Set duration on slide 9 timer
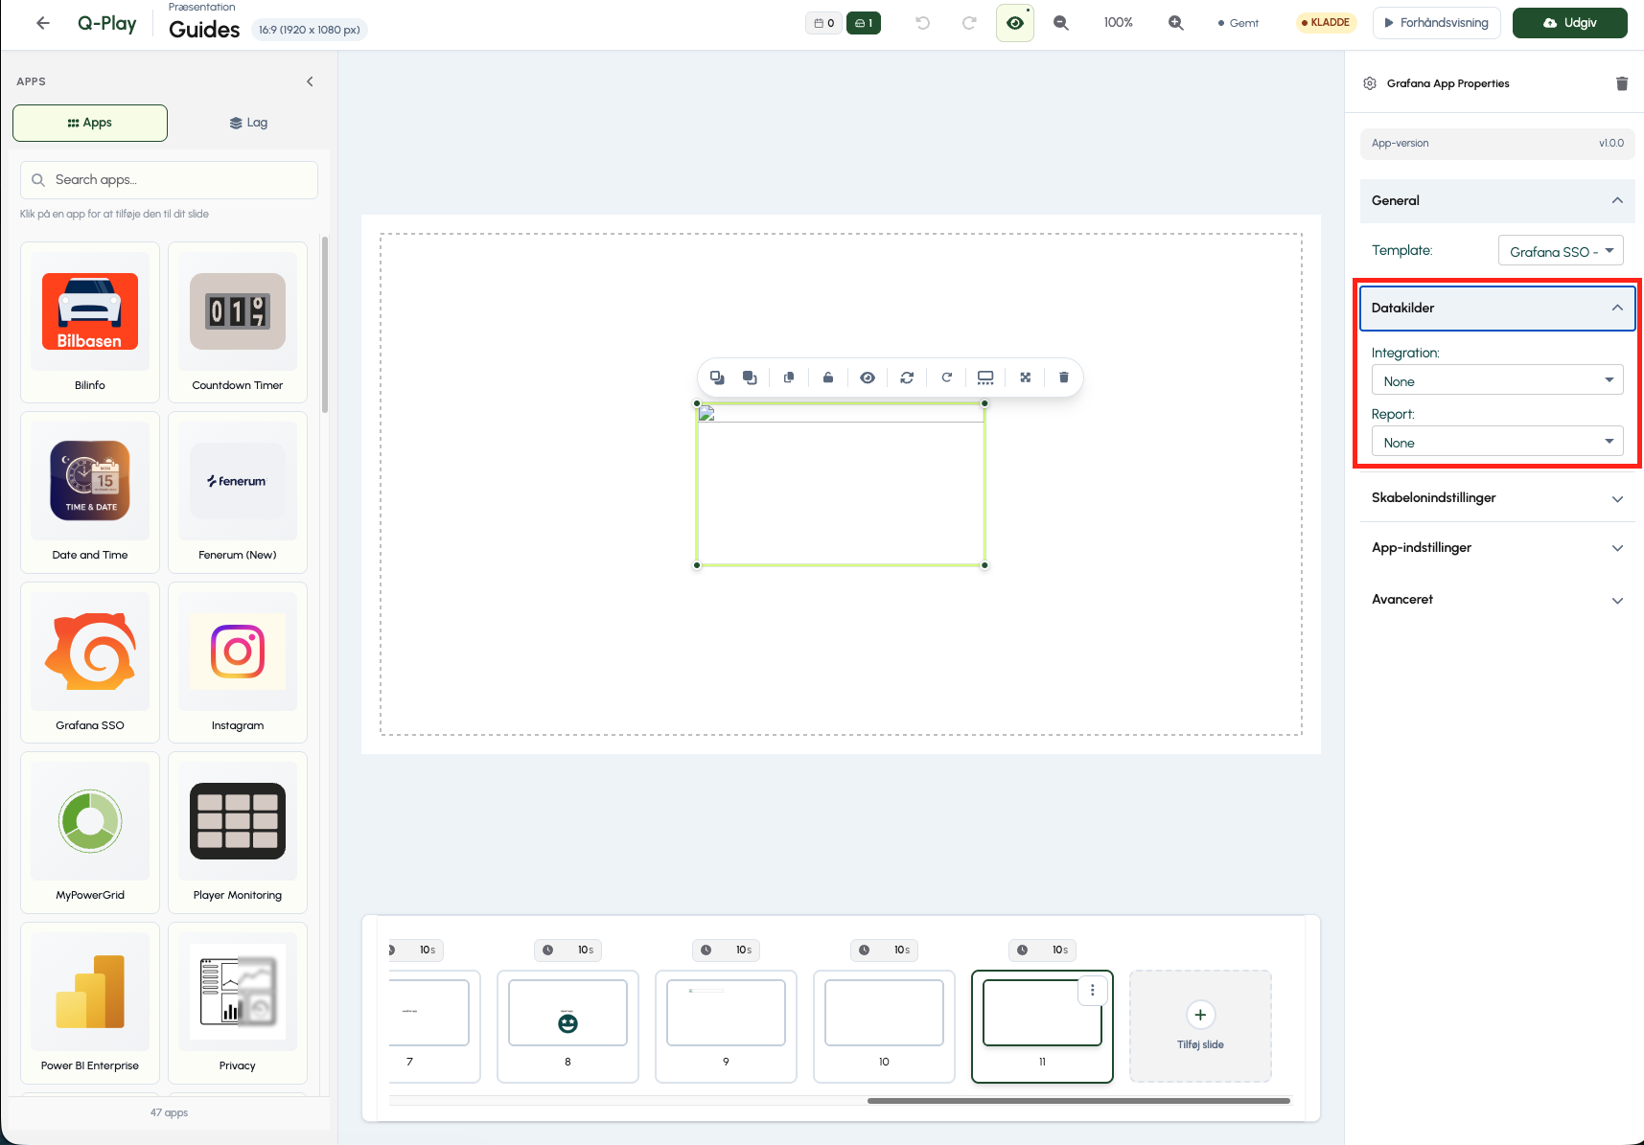This screenshot has height=1145, width=1644. (x=726, y=950)
